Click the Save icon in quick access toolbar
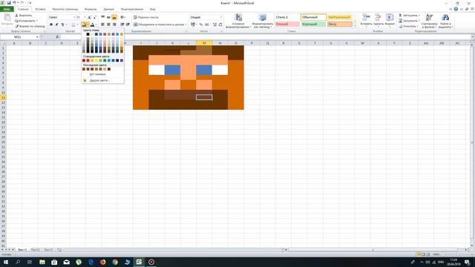 8,3
